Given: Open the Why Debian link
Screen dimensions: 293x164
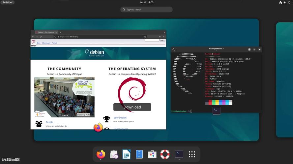Looking at the screenshot, I should click(120, 118).
